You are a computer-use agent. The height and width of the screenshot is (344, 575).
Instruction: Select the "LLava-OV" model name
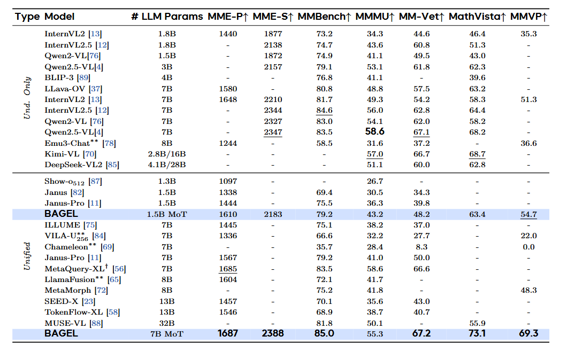(x=65, y=89)
